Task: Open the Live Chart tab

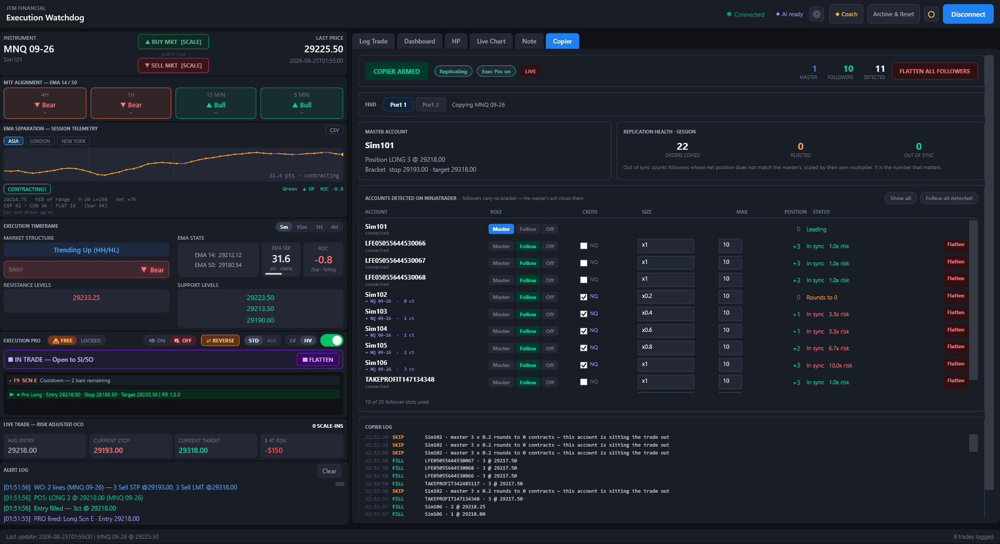Action: 491,41
